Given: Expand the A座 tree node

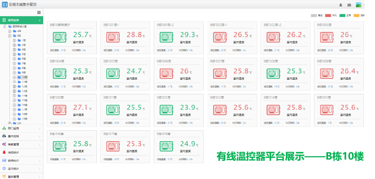Looking at the screenshot, I should coord(10,31).
